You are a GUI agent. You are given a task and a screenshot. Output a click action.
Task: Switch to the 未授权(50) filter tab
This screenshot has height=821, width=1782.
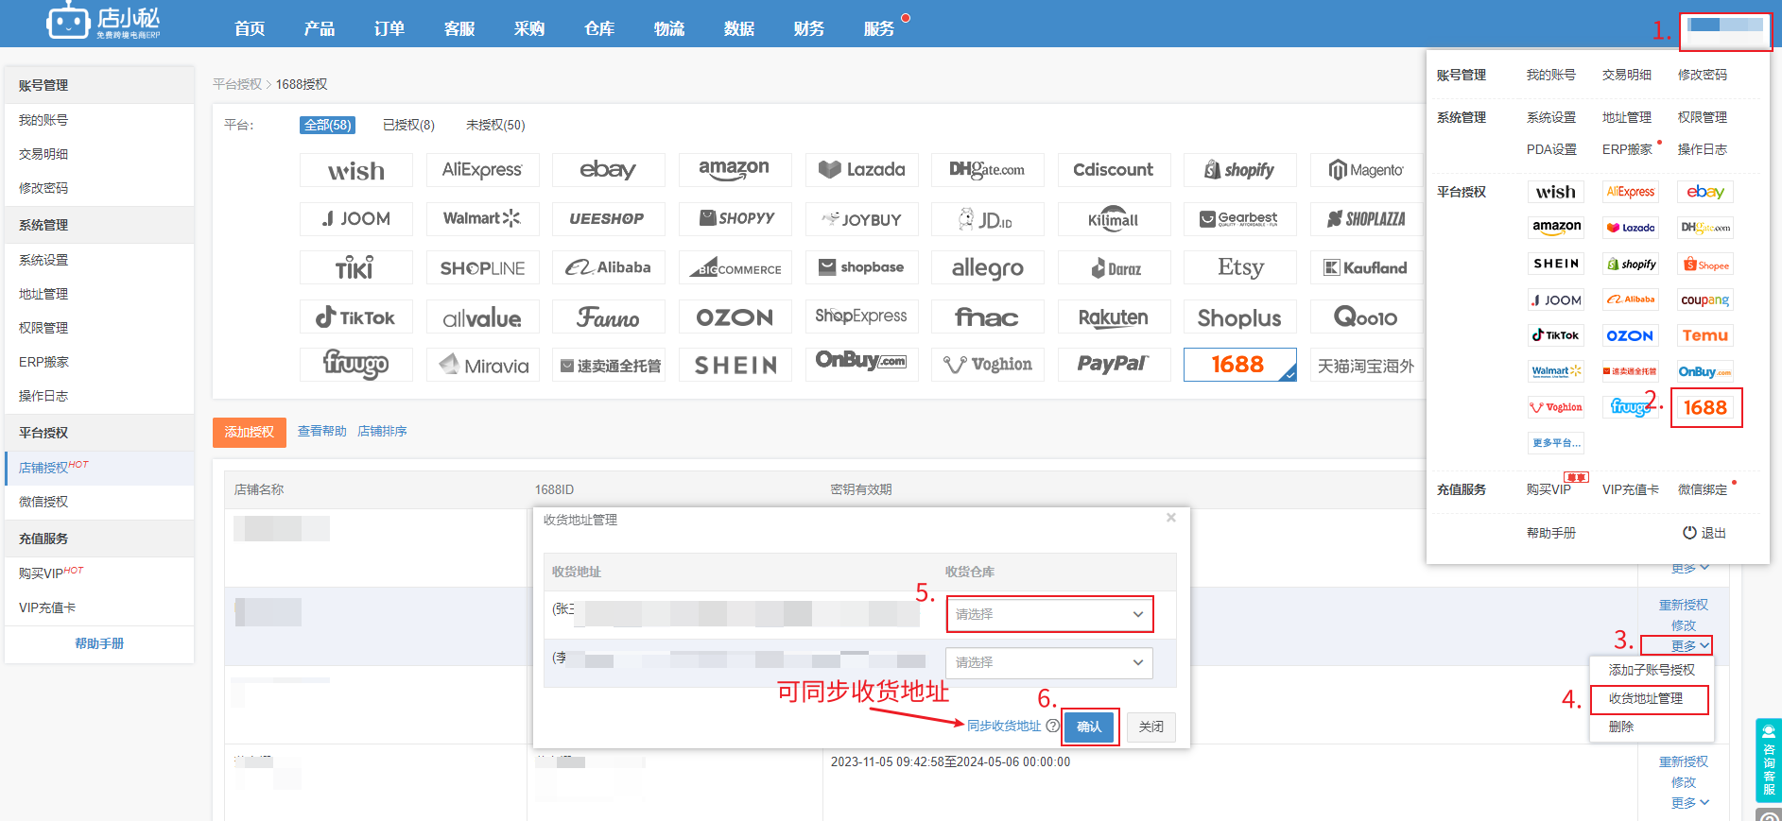[495, 125]
